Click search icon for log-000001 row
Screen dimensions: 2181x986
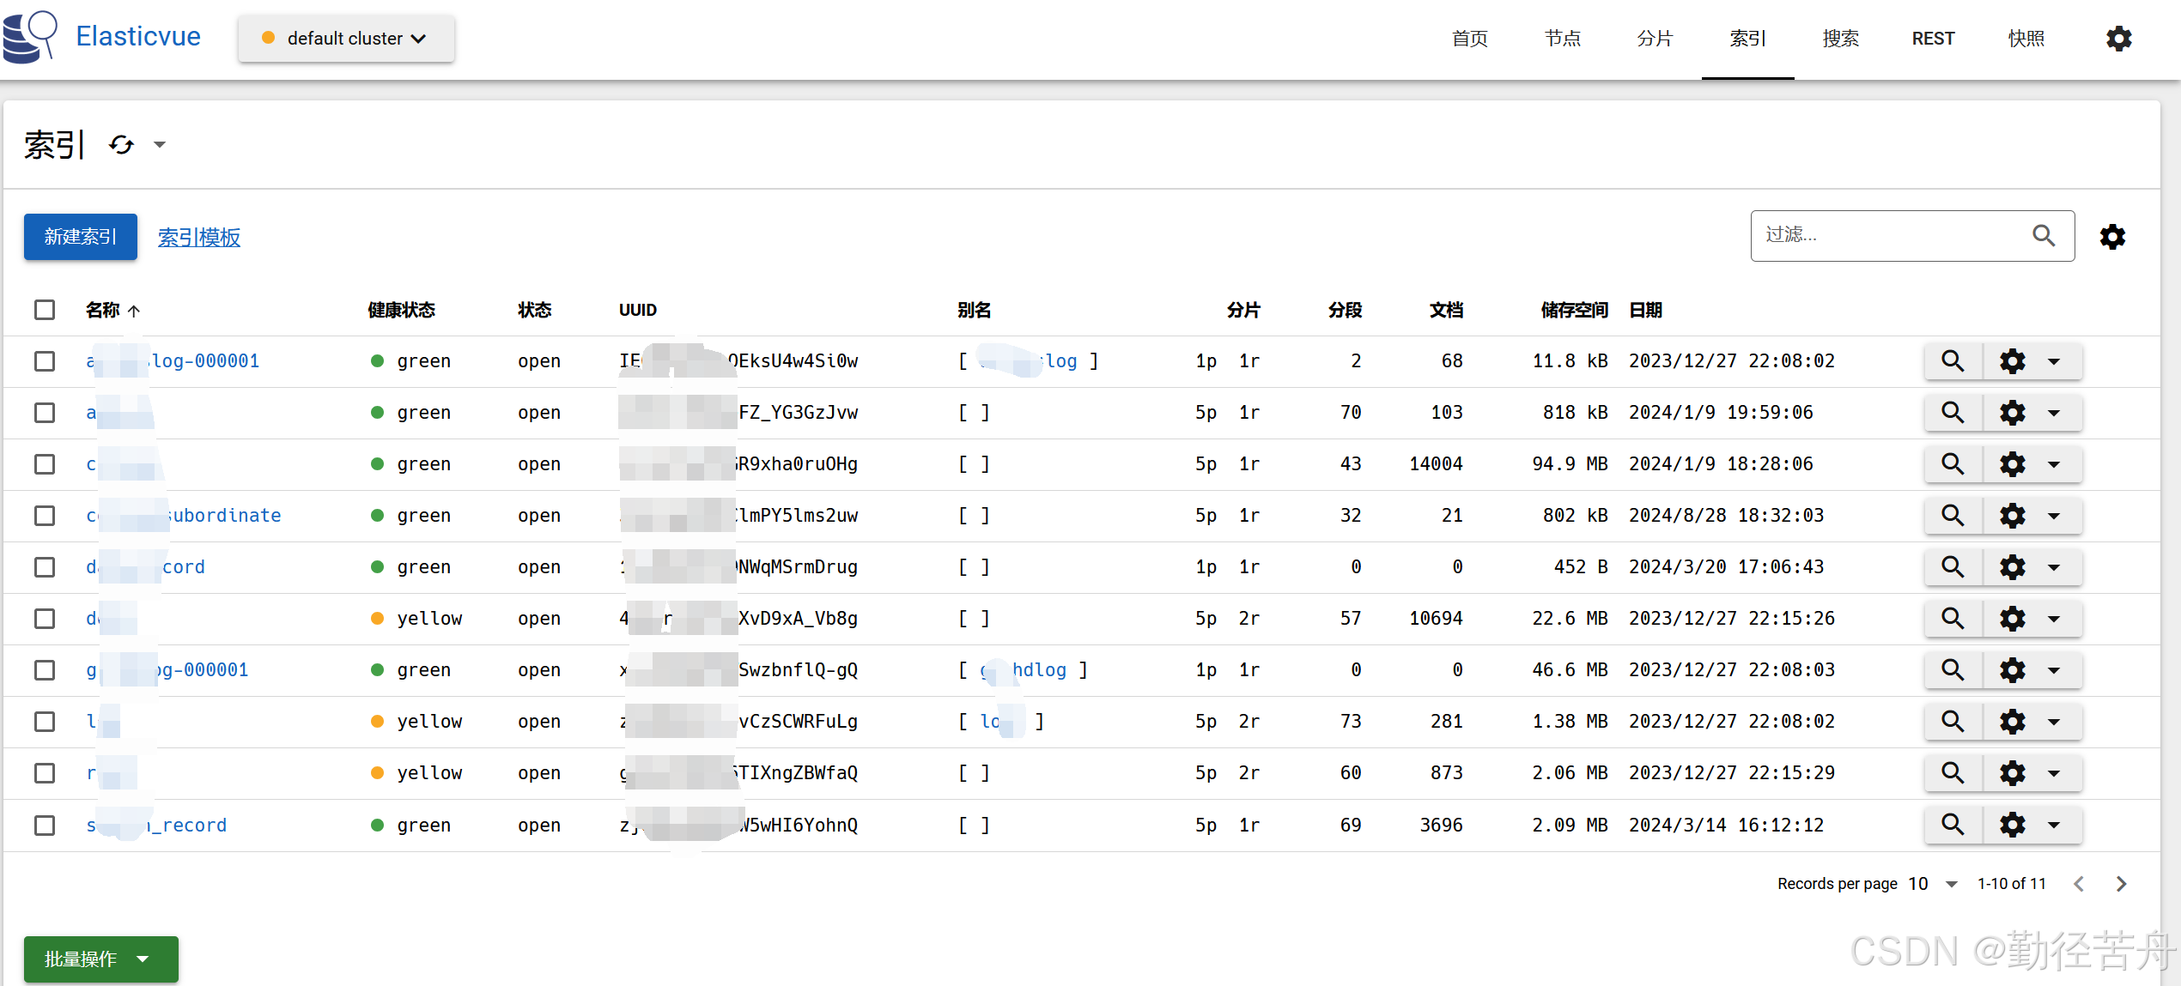(1953, 361)
